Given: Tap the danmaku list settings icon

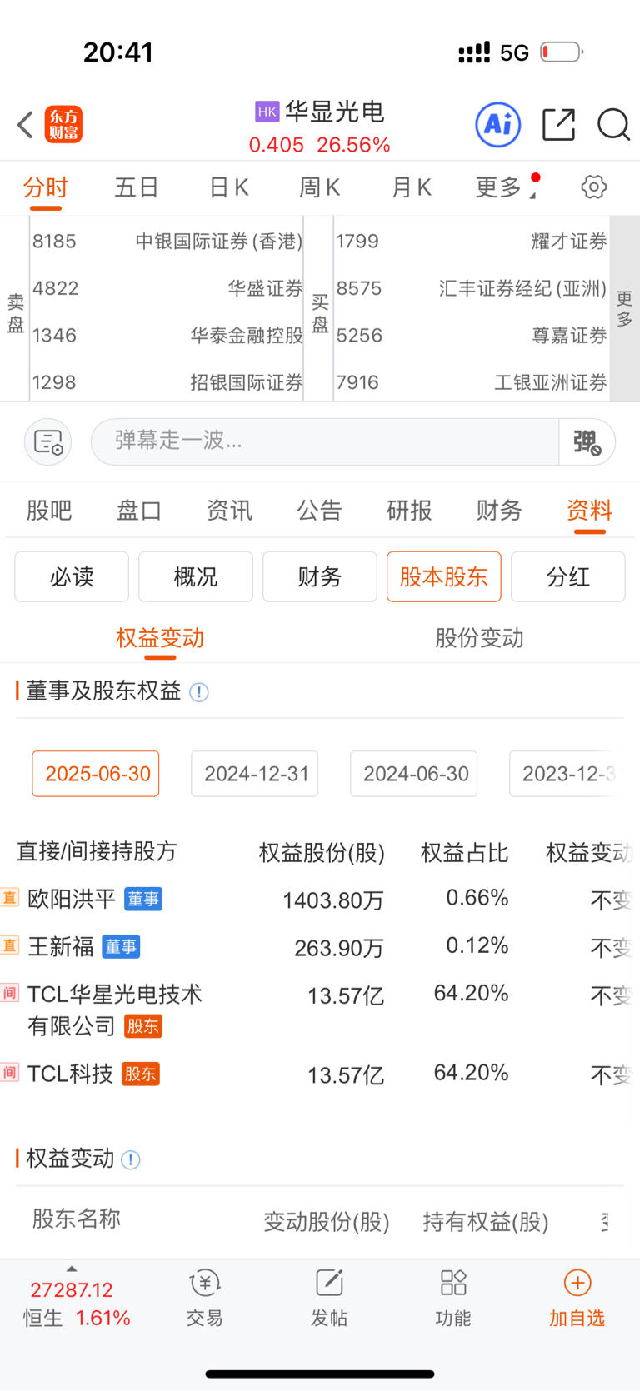Looking at the screenshot, I should coord(48,441).
